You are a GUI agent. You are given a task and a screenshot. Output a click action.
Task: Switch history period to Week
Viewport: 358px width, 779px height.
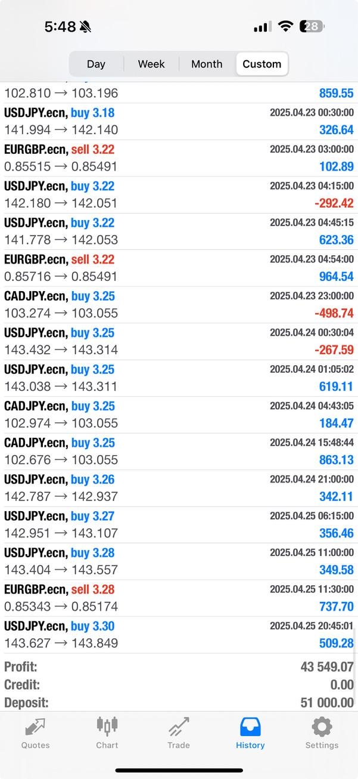(151, 64)
